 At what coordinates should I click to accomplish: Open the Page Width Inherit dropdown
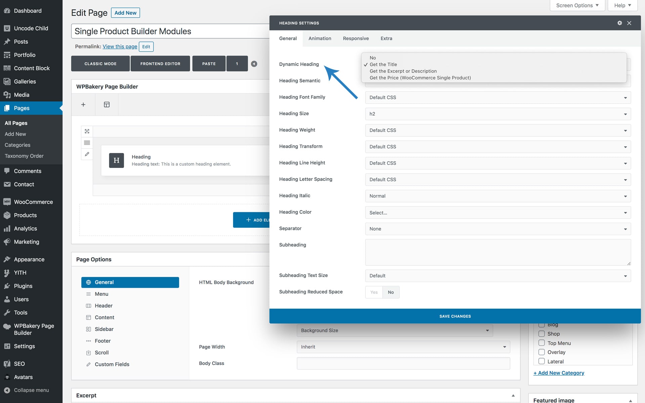click(x=403, y=347)
